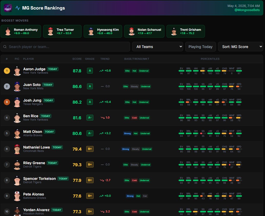
Task: Open the @MongooseBets handle link
Action: (x=247, y=10)
